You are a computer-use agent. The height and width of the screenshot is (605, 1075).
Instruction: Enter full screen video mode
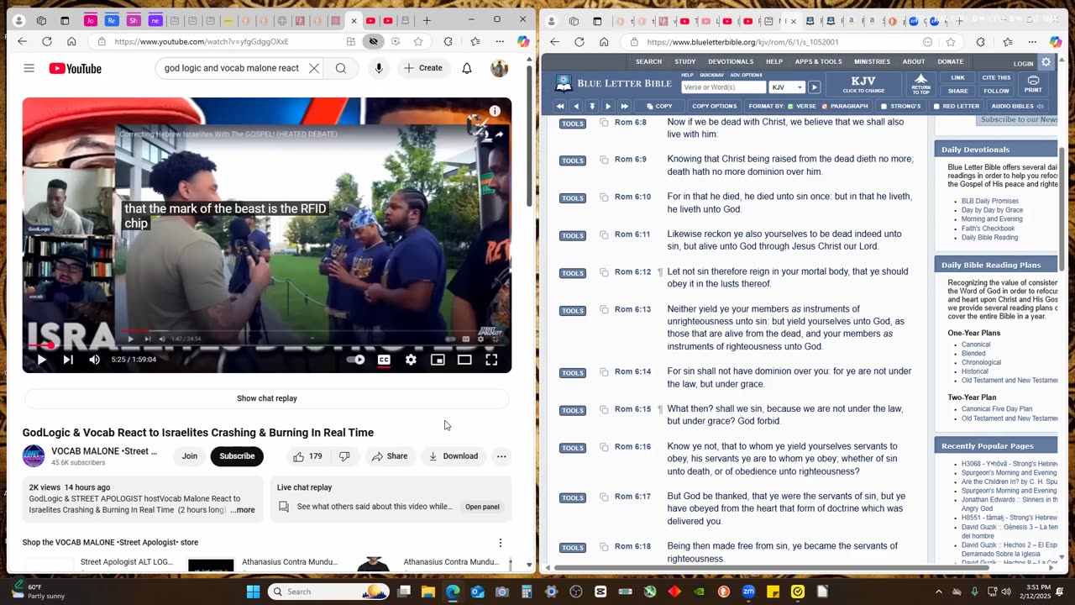click(x=491, y=360)
